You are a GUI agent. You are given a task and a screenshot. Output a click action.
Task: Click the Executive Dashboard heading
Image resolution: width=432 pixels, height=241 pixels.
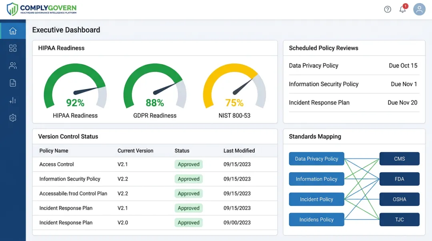coord(66,30)
